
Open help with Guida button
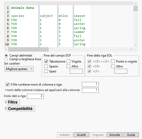point(131,135)
